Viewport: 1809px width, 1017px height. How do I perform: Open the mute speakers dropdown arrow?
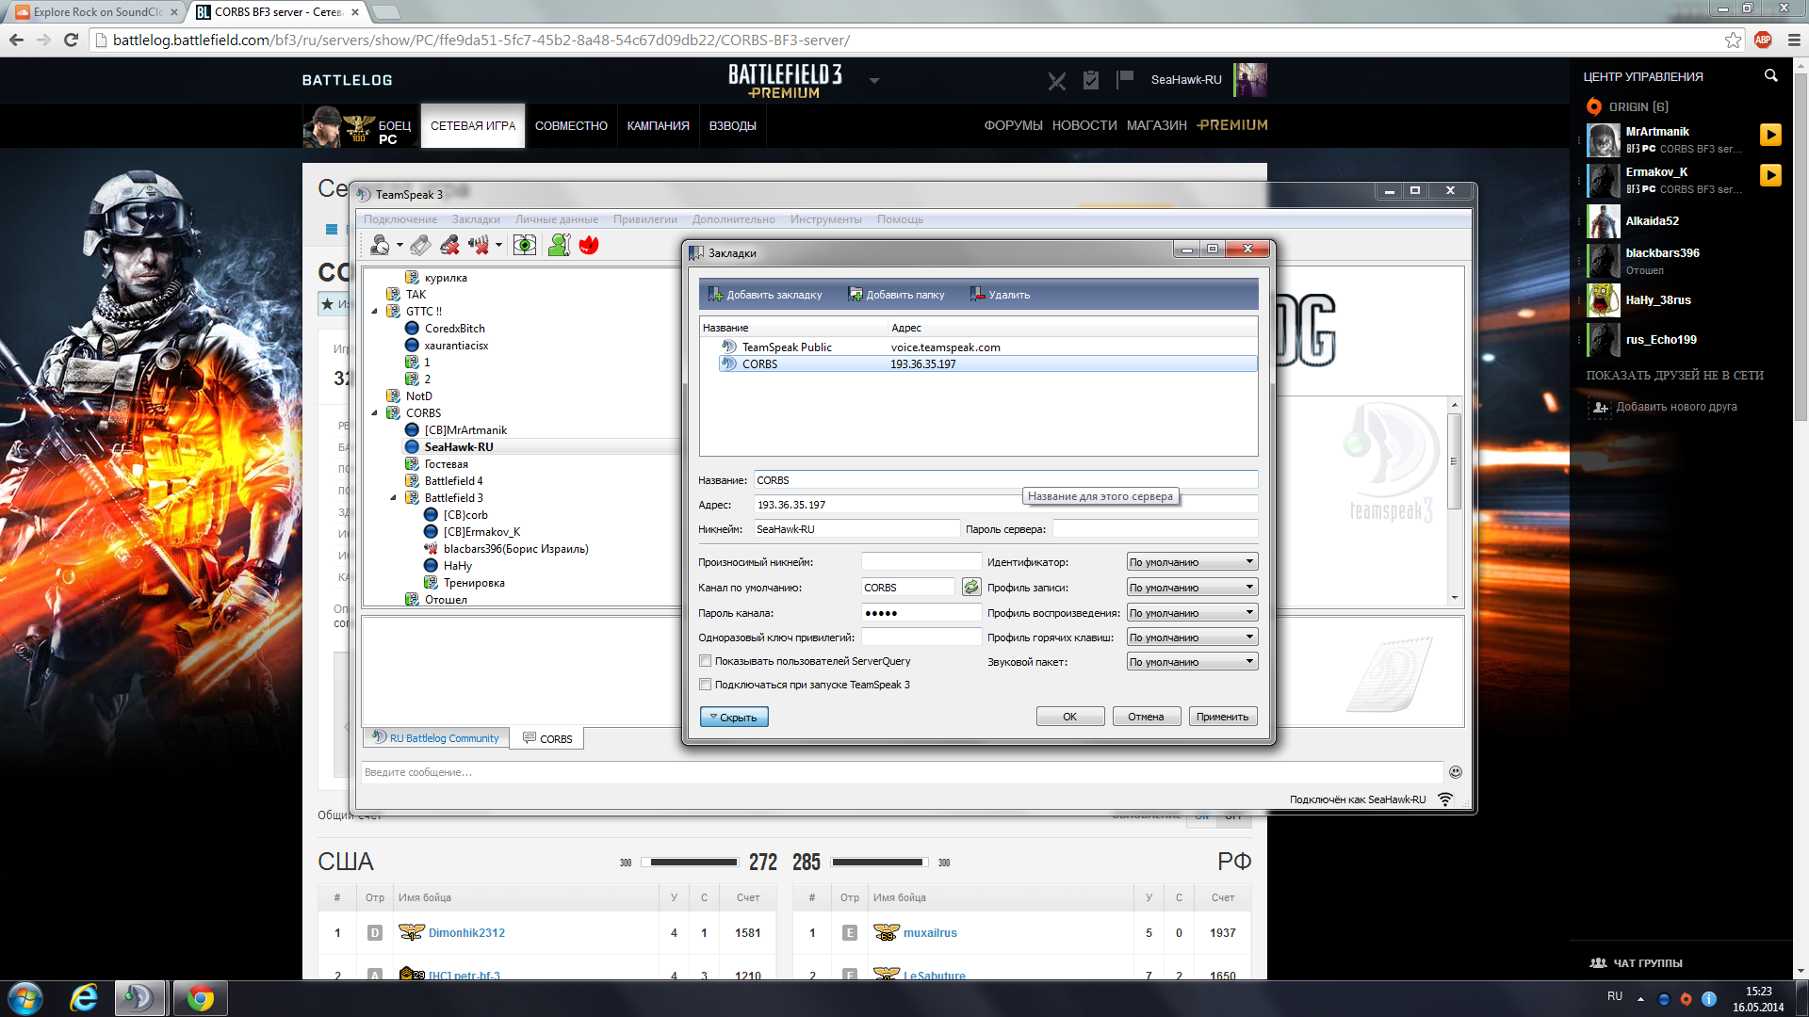click(498, 246)
